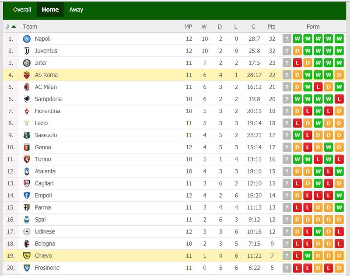Click the Napoli club crest icon
Viewport: 350px width, 276px height.
pos(27,39)
